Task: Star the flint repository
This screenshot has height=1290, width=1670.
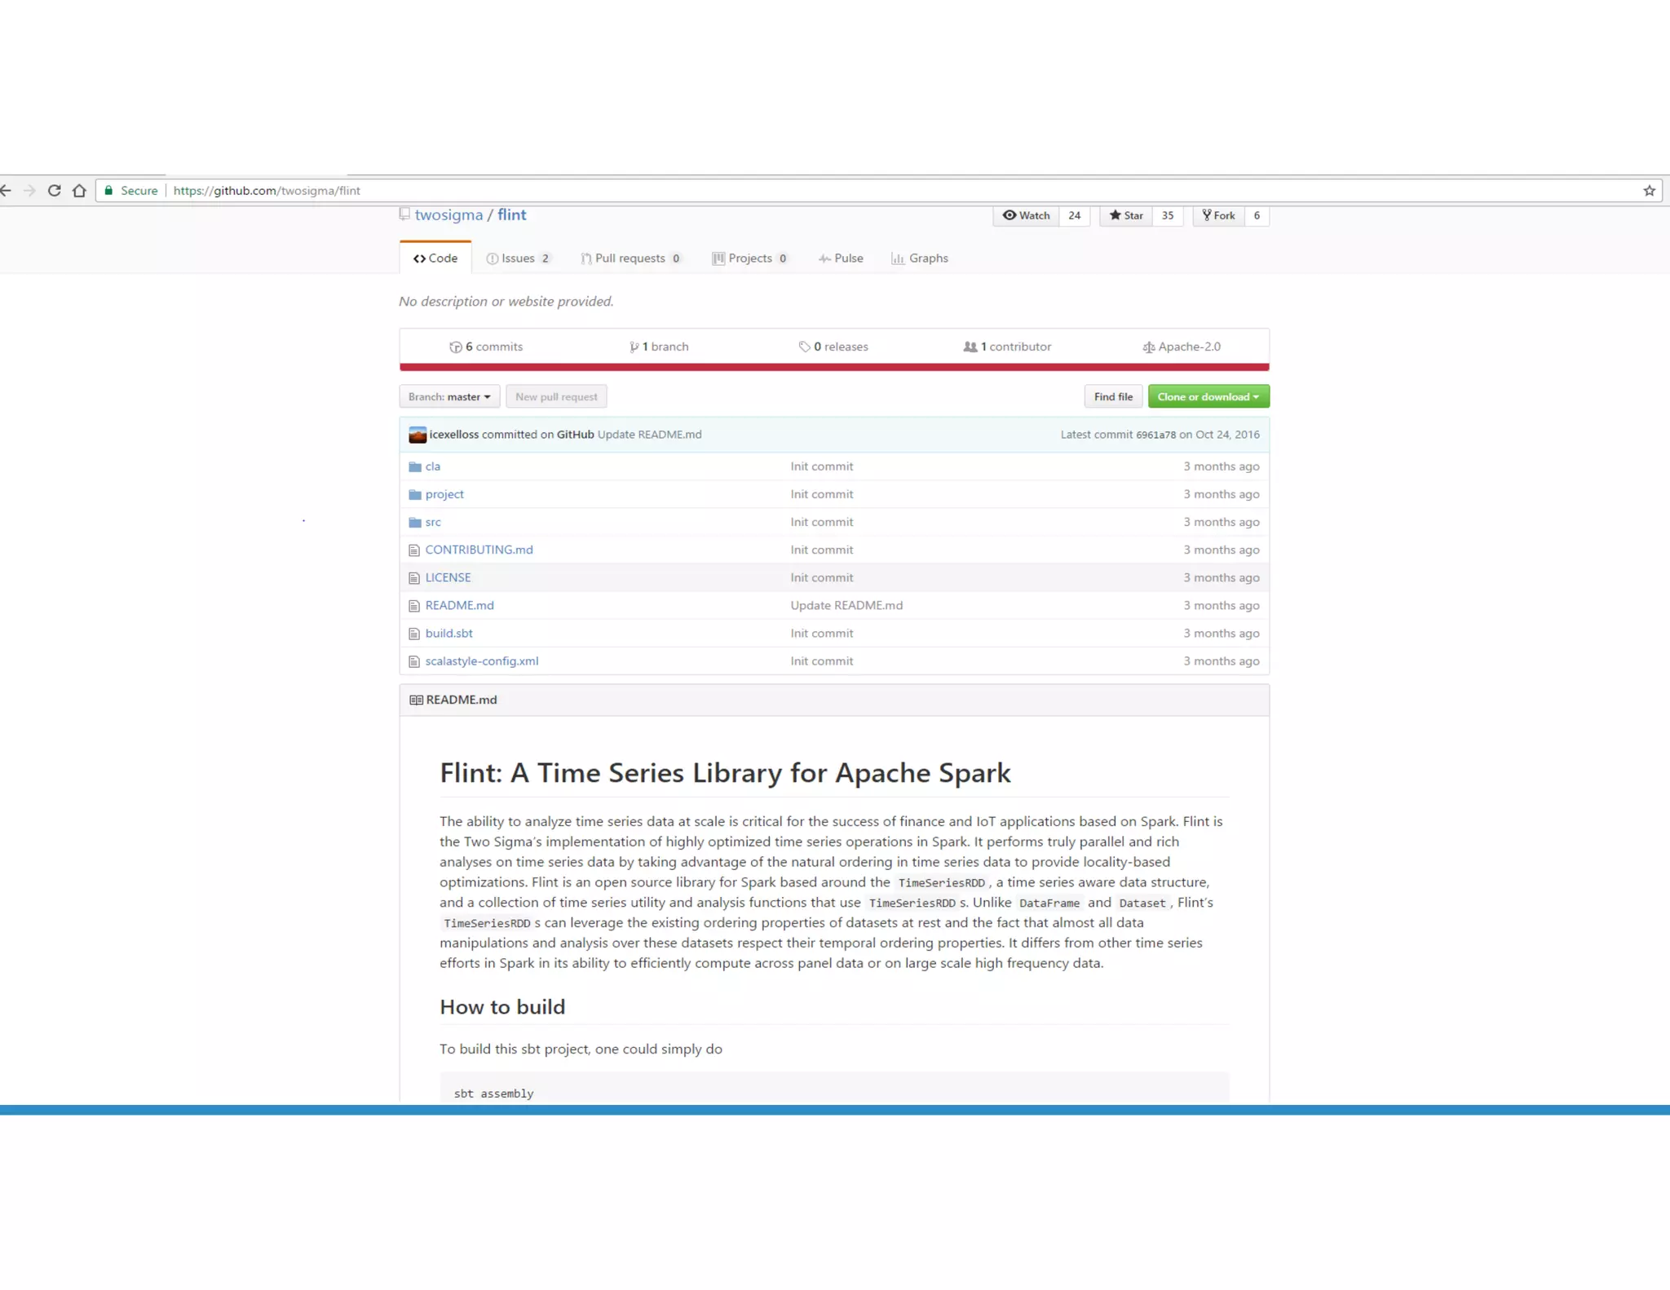Action: coord(1126,215)
